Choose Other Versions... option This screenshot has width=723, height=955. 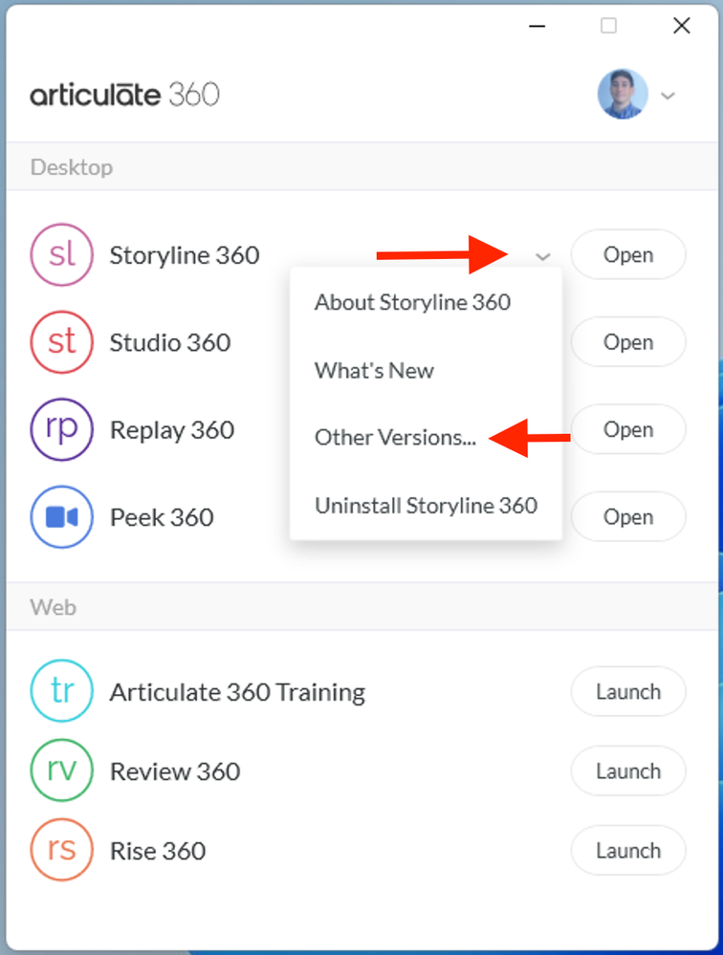pos(395,437)
